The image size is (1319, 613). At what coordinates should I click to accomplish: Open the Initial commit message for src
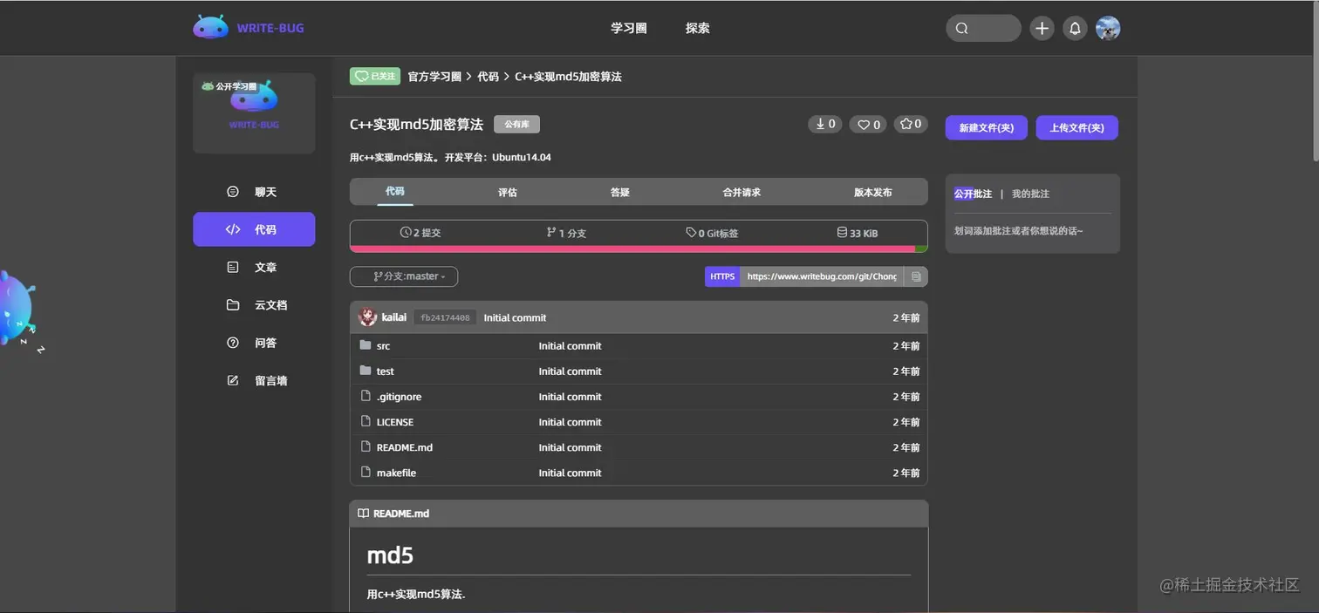(x=570, y=346)
